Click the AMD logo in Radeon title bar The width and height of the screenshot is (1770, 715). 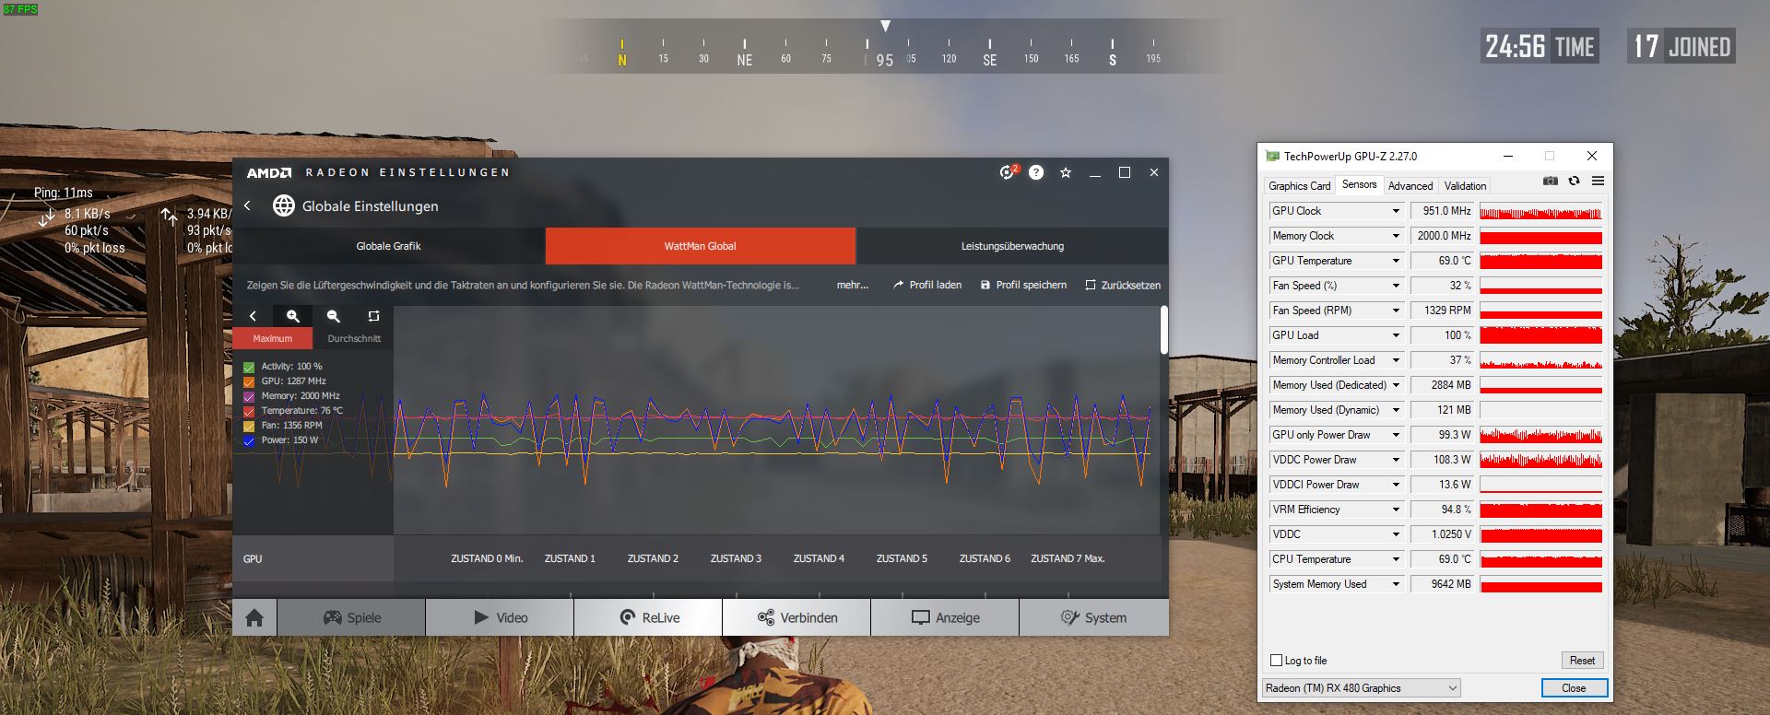pos(269,172)
